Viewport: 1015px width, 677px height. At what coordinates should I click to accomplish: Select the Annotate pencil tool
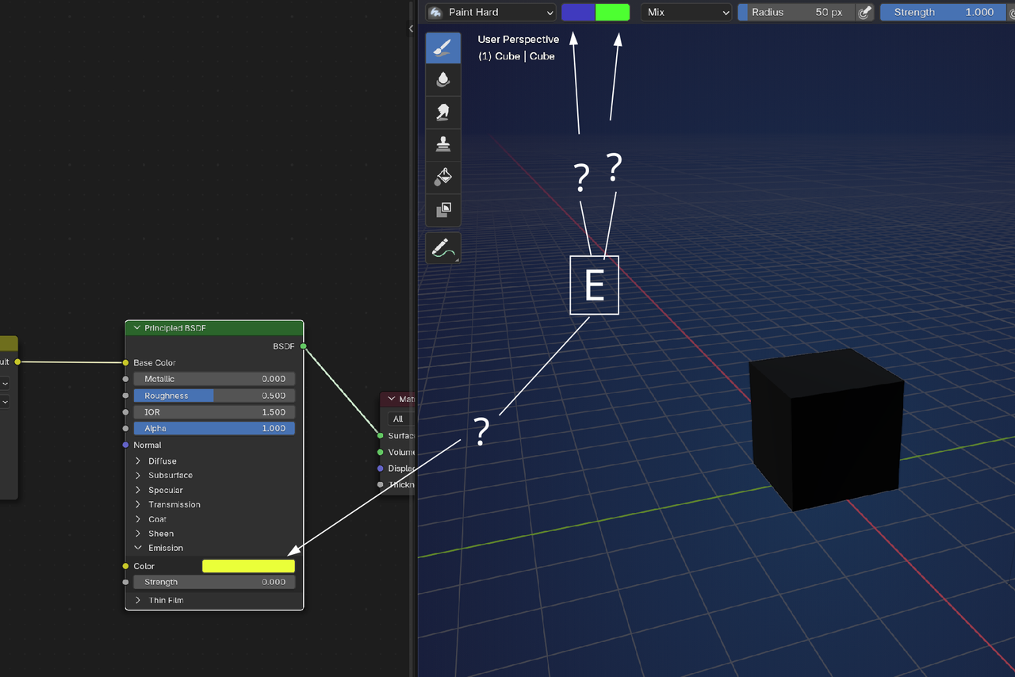point(443,248)
